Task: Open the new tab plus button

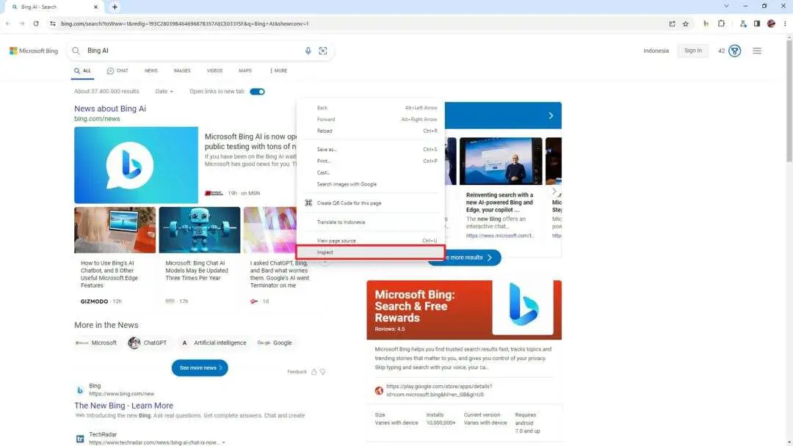Action: pyautogui.click(x=115, y=7)
